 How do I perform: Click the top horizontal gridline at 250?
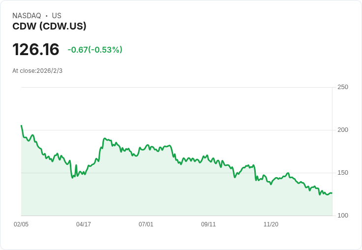coord(177,87)
